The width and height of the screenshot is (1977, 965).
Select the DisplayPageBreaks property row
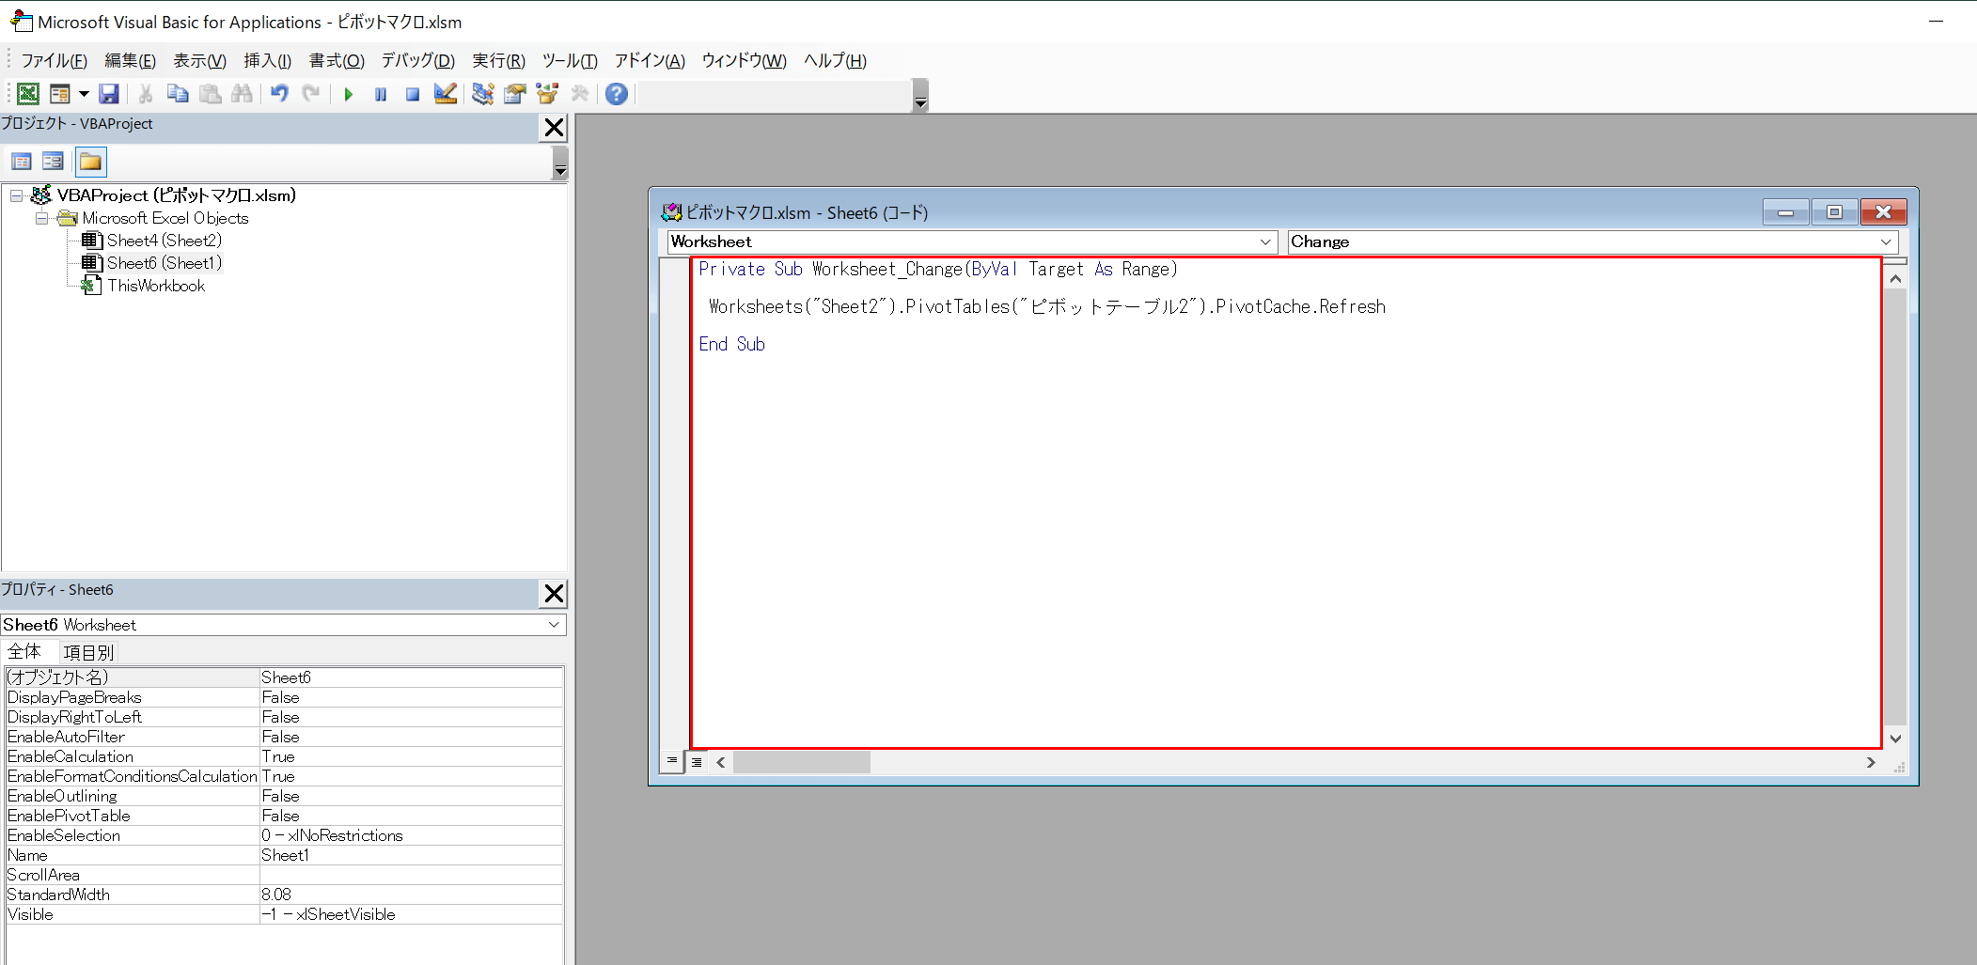[x=284, y=697]
